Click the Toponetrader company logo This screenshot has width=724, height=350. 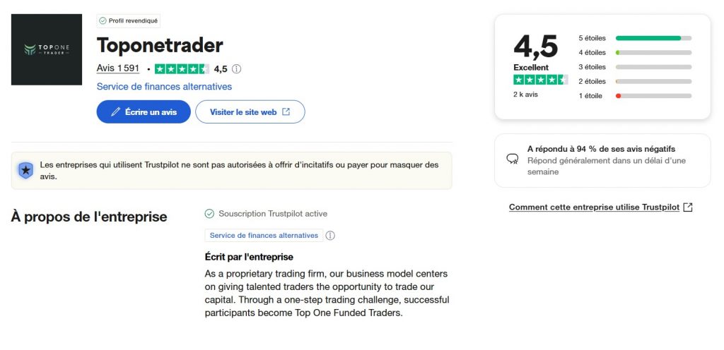(x=47, y=49)
